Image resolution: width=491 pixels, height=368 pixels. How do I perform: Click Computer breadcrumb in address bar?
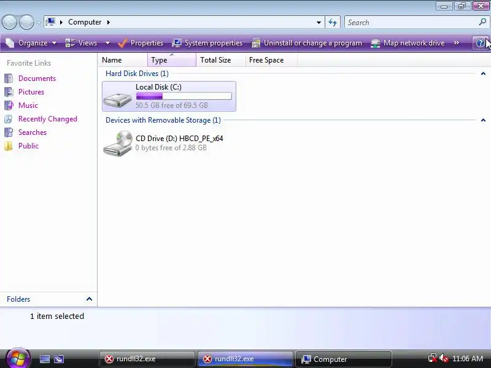tap(85, 22)
